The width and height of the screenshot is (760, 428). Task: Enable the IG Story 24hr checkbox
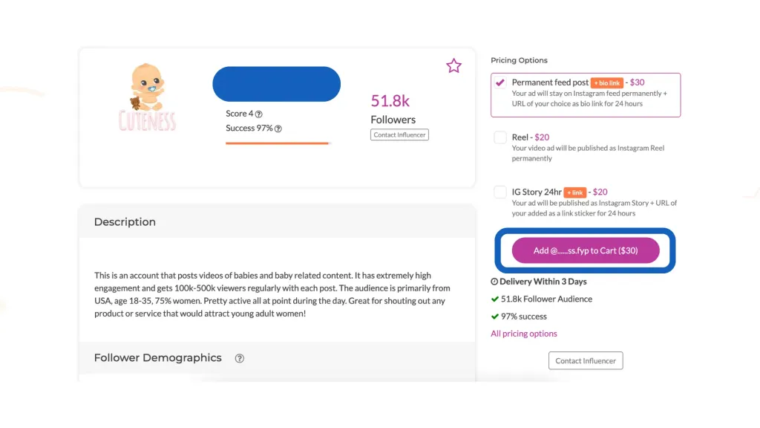click(x=500, y=192)
